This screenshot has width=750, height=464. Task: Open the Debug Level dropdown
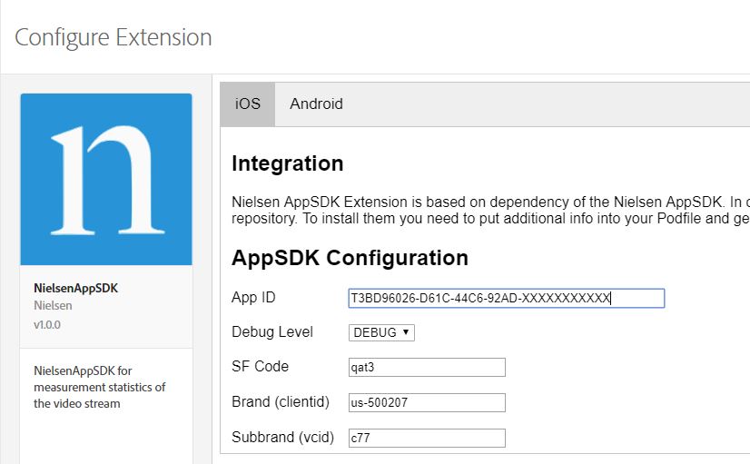pos(381,332)
